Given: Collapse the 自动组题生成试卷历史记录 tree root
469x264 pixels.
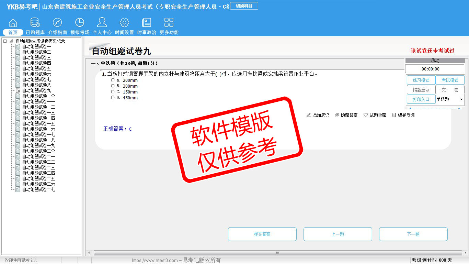Looking at the screenshot, I should pos(5,41).
